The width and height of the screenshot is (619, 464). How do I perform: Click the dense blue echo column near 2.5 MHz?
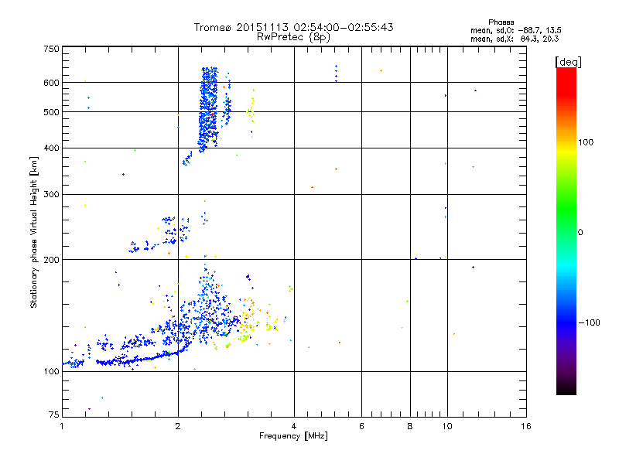[x=208, y=110]
